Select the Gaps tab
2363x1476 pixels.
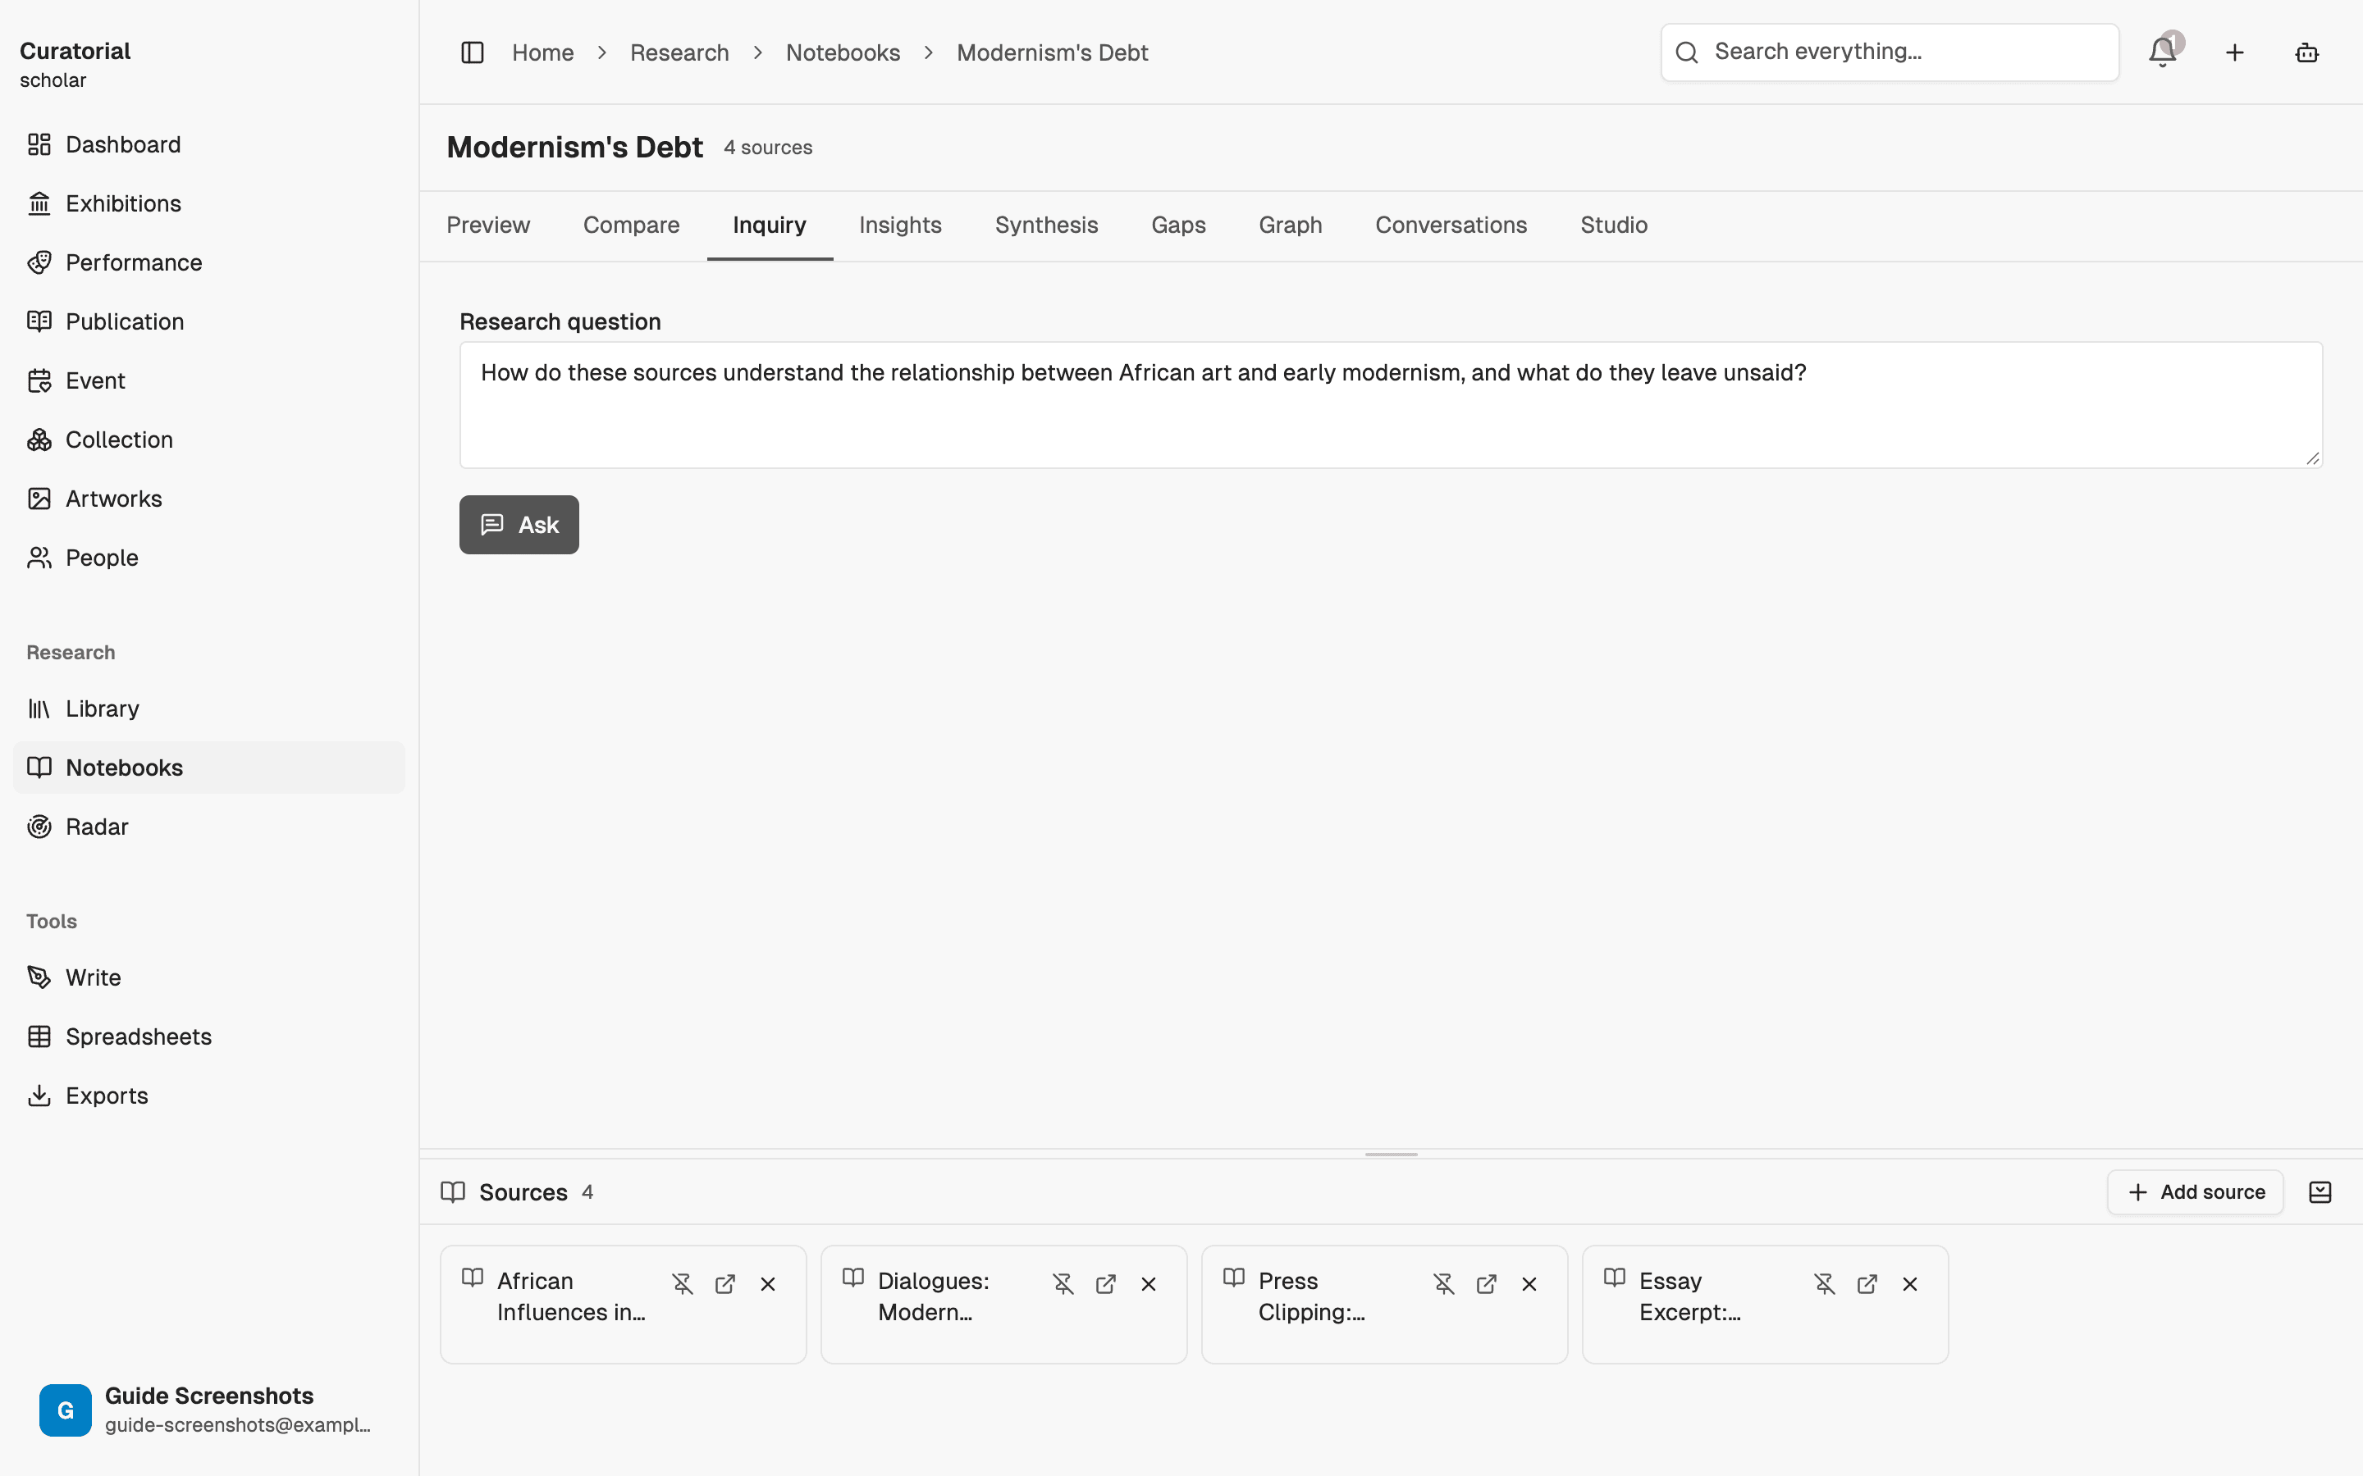[x=1178, y=225]
